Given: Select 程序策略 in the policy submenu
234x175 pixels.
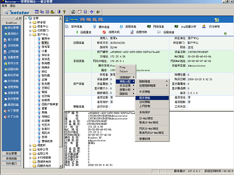Looking at the screenshot, I should tap(152, 98).
